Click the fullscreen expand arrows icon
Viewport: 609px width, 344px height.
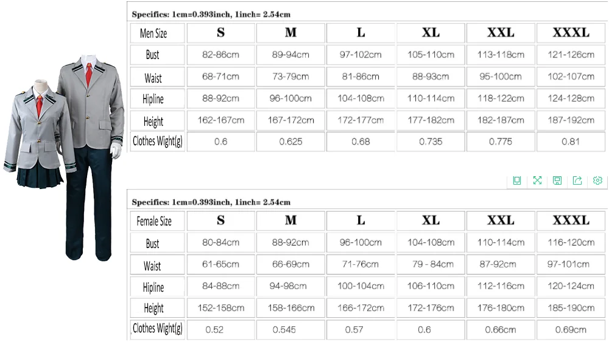(x=537, y=181)
